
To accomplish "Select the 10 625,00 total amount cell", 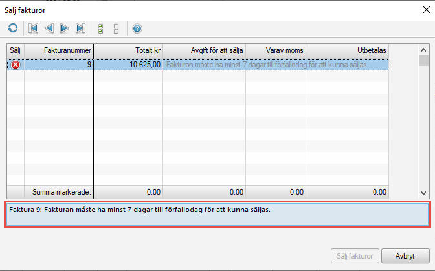I will [128, 65].
